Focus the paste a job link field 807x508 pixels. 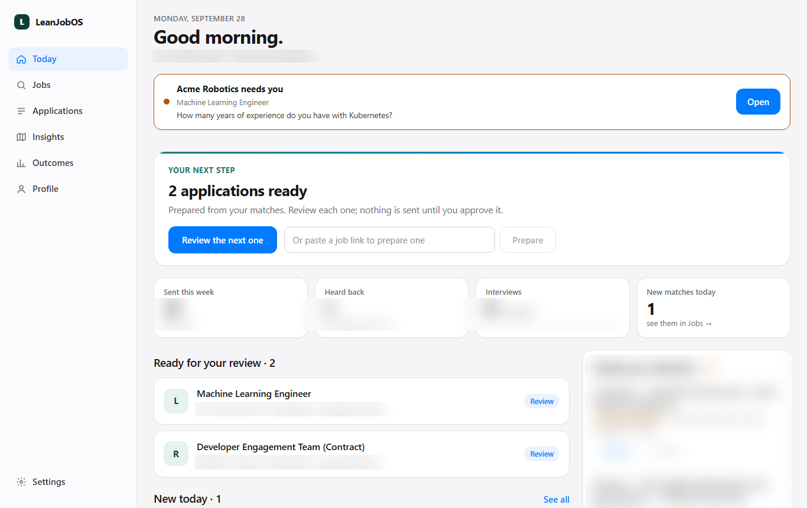click(x=389, y=240)
